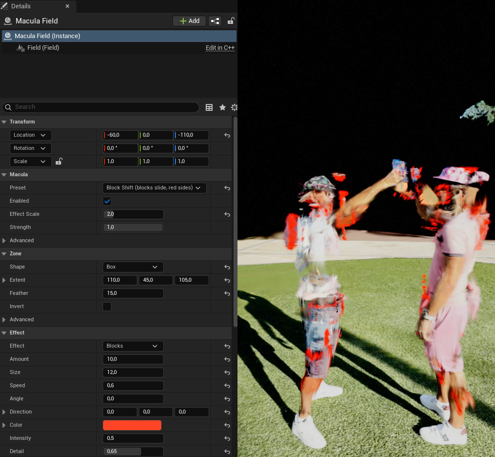Reset Feather value to default
495x457 pixels.
(227, 293)
